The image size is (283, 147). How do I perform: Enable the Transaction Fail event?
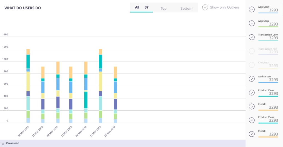(x=252, y=51)
